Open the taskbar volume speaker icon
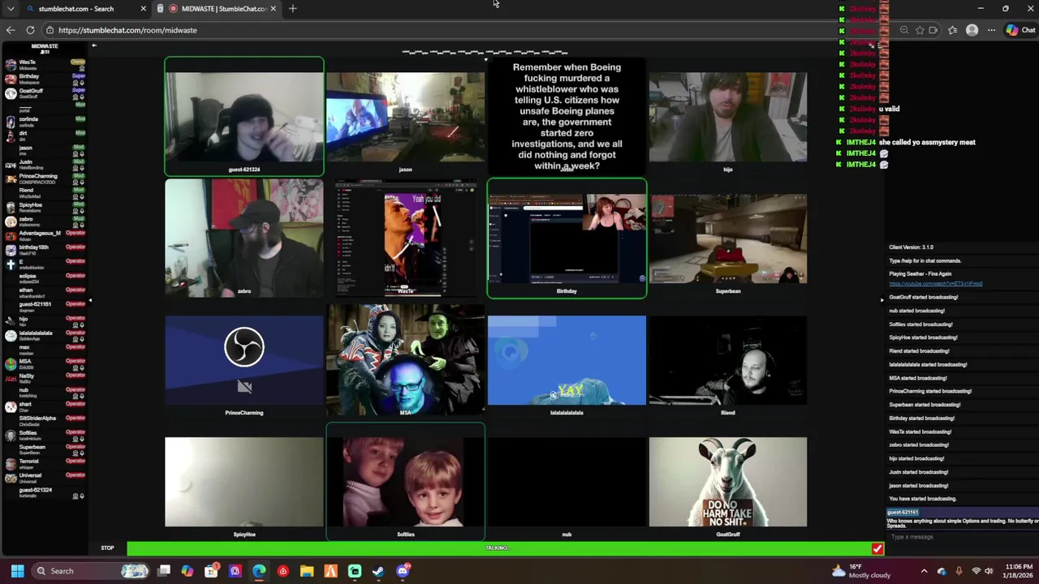 coord(989,571)
